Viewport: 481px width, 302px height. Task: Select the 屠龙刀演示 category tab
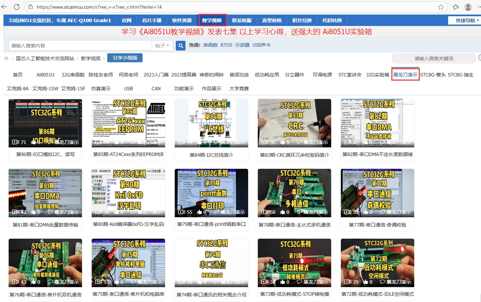[405, 75]
